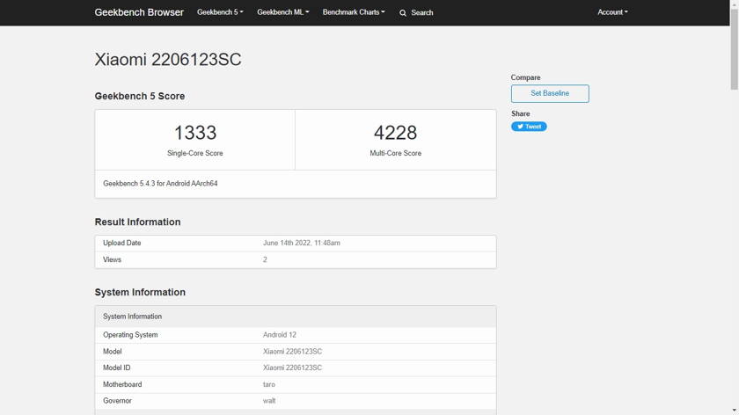Image resolution: width=739 pixels, height=415 pixels.
Task: Click the scrollbar down arrow
Action: point(735,411)
